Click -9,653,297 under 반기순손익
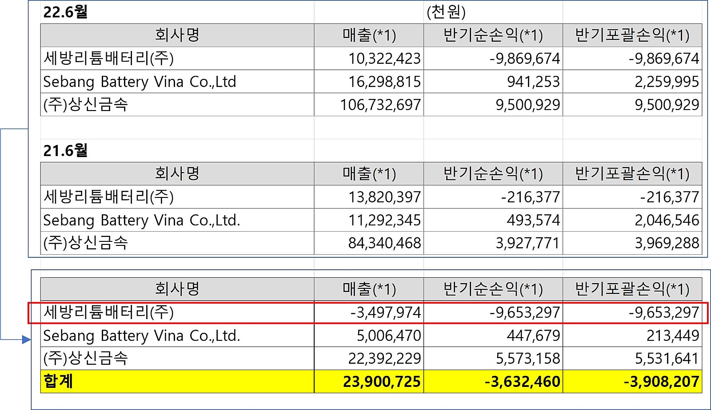The height and width of the screenshot is (410, 711). click(x=493, y=312)
